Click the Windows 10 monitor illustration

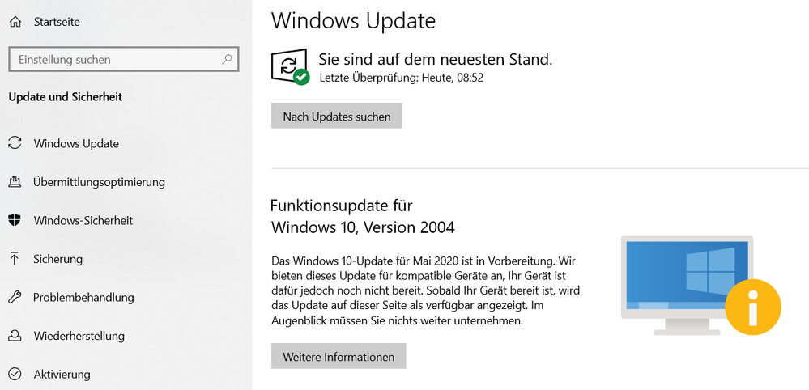(688, 285)
